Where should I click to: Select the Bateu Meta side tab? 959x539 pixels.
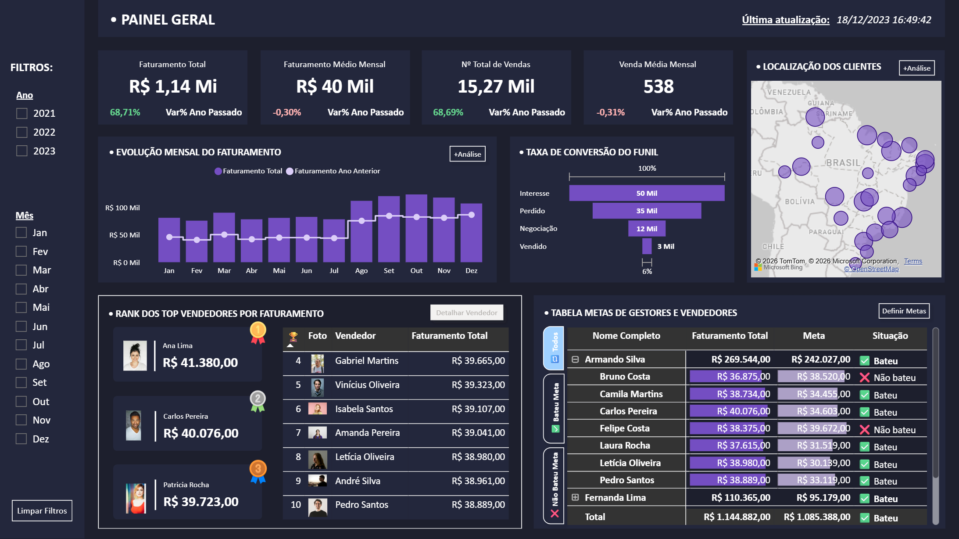pyautogui.click(x=555, y=408)
